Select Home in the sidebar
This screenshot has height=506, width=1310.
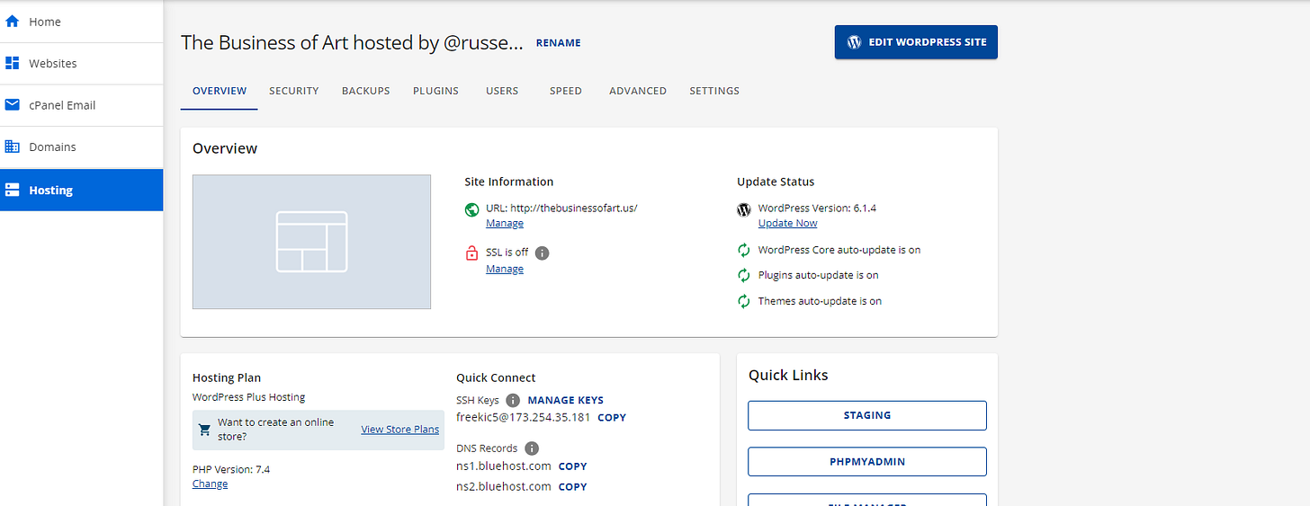pyautogui.click(x=81, y=21)
